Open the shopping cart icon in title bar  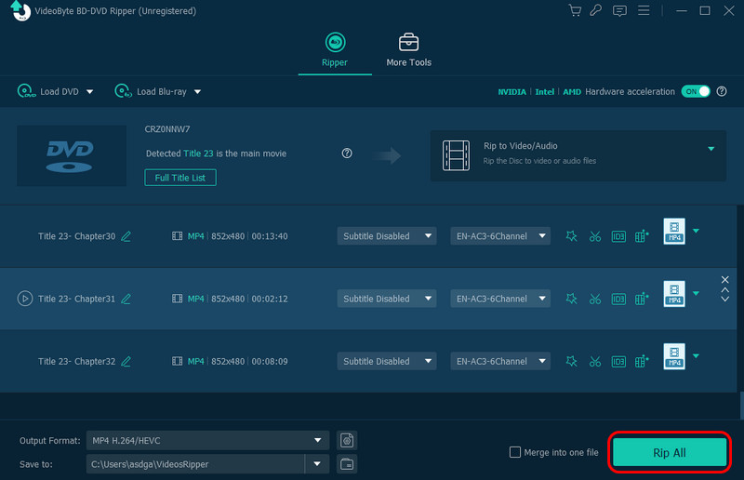[574, 11]
